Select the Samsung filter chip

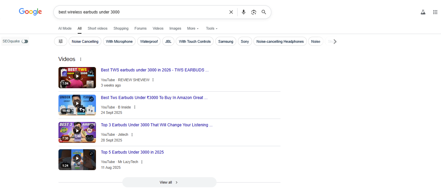point(226,41)
